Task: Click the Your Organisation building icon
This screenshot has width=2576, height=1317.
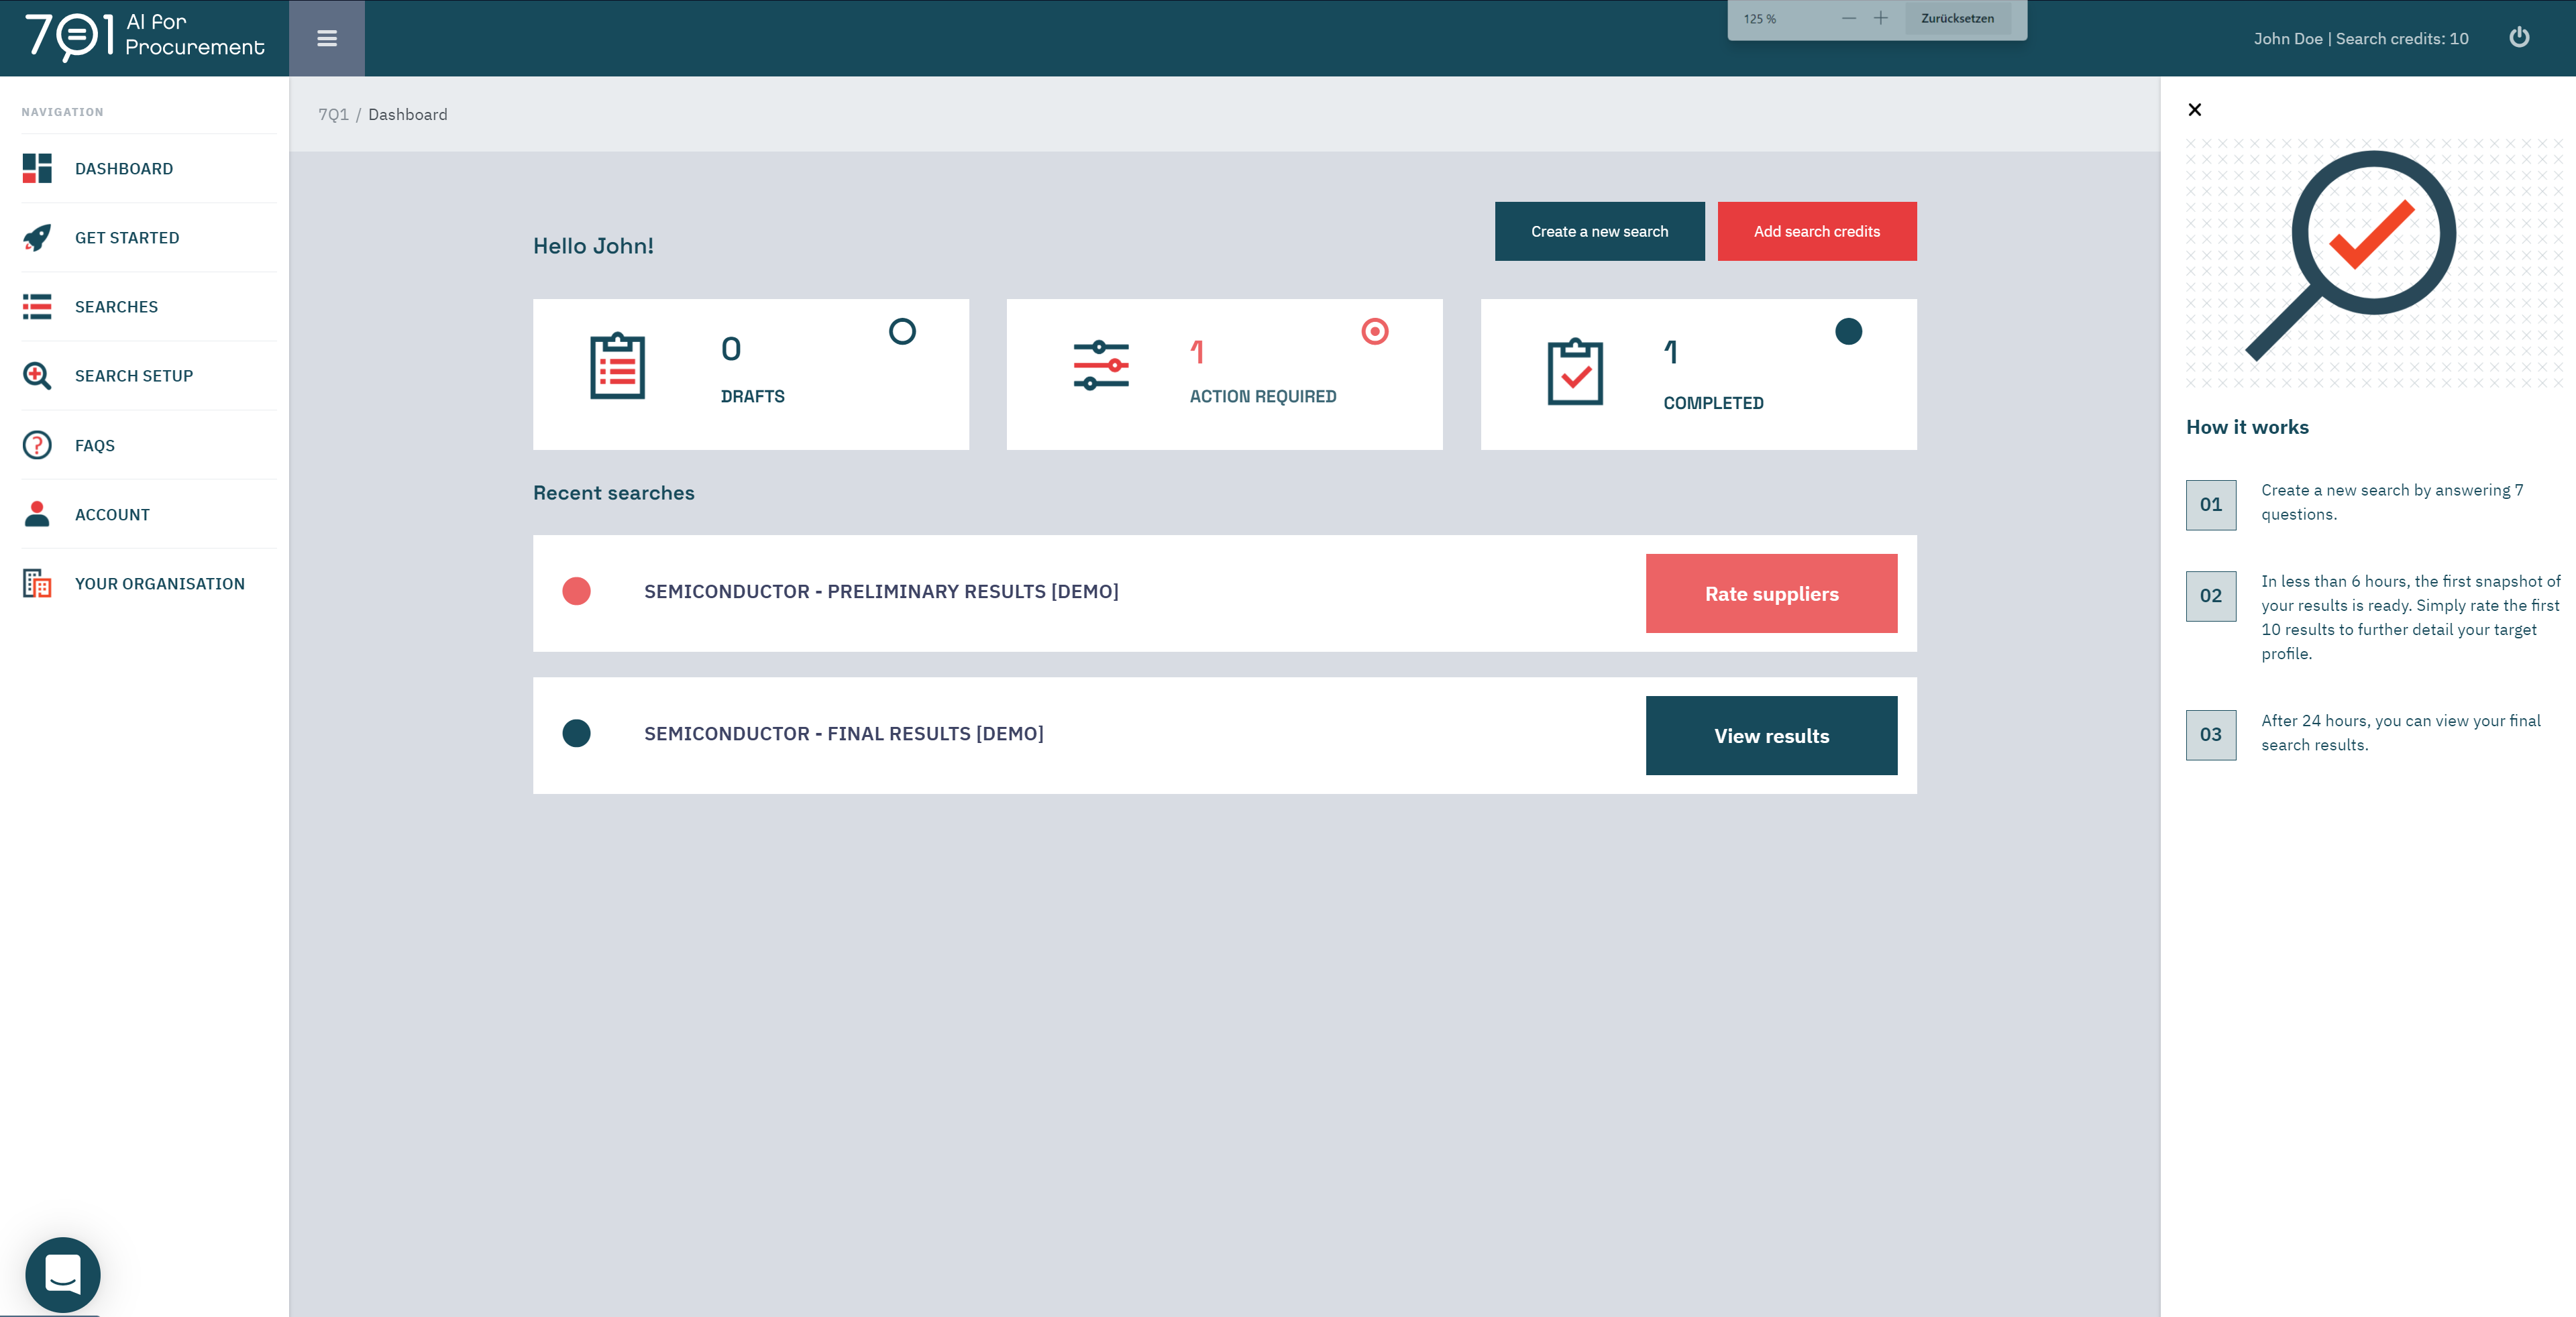Action: pos(37,583)
